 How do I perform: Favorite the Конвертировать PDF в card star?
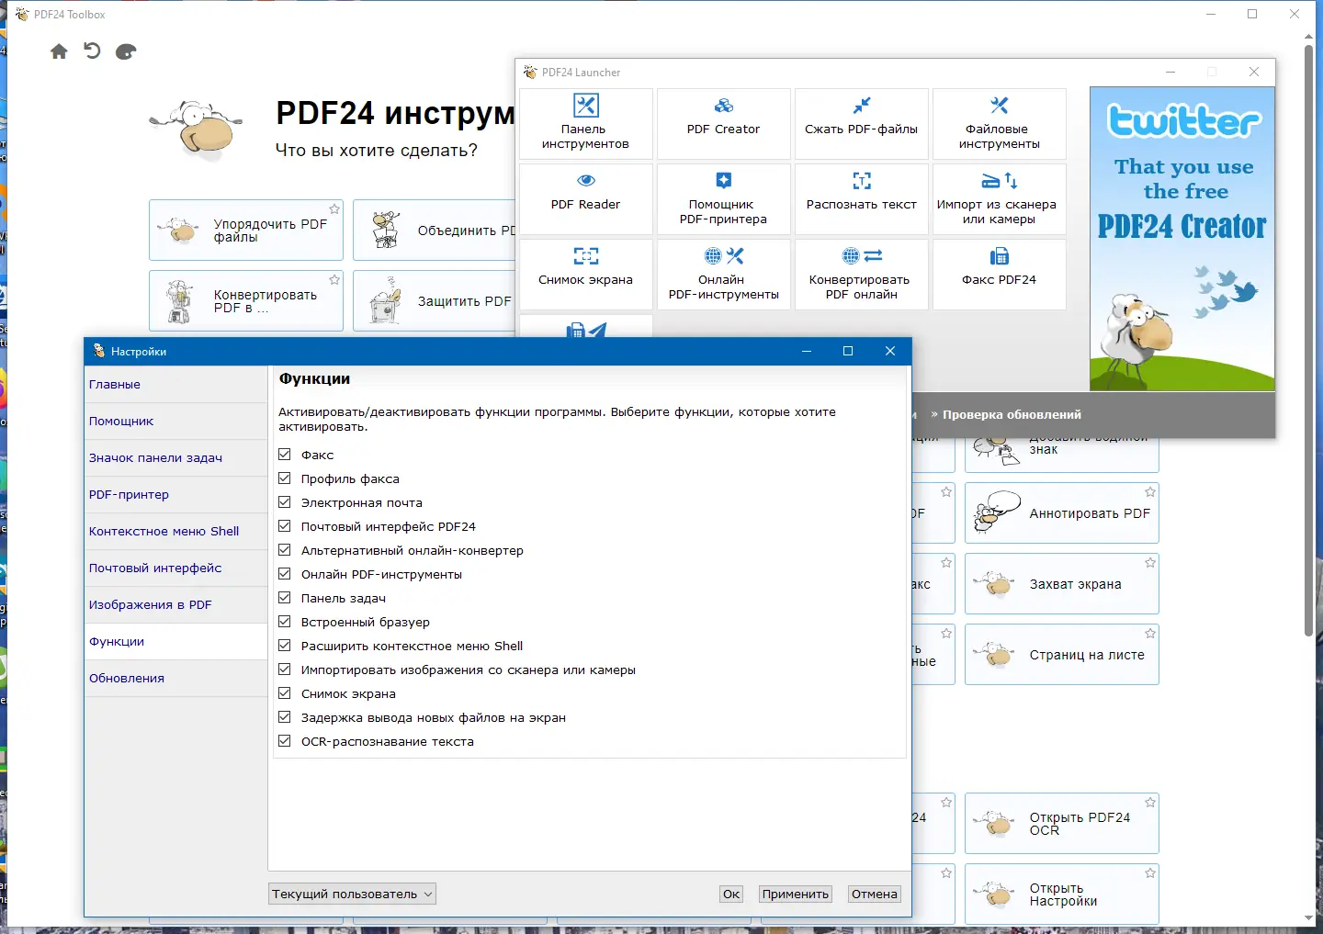334,280
